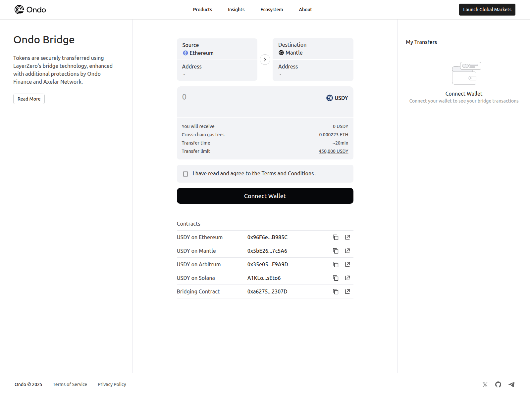Swap source and destination with arrow button
This screenshot has height=397, width=530.
[x=265, y=60]
